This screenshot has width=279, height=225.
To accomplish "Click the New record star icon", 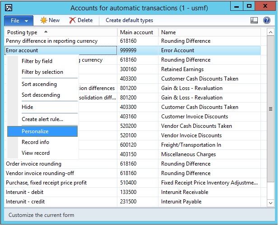I will (x=44, y=20).
